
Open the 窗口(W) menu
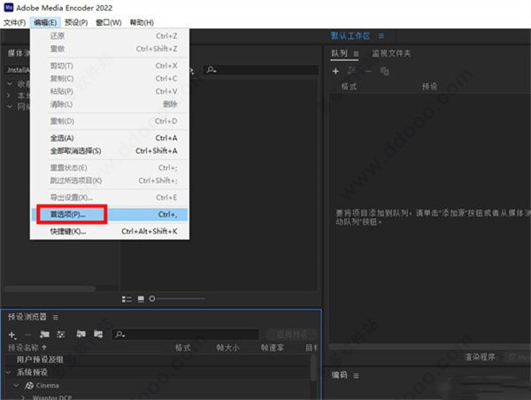coord(109,23)
